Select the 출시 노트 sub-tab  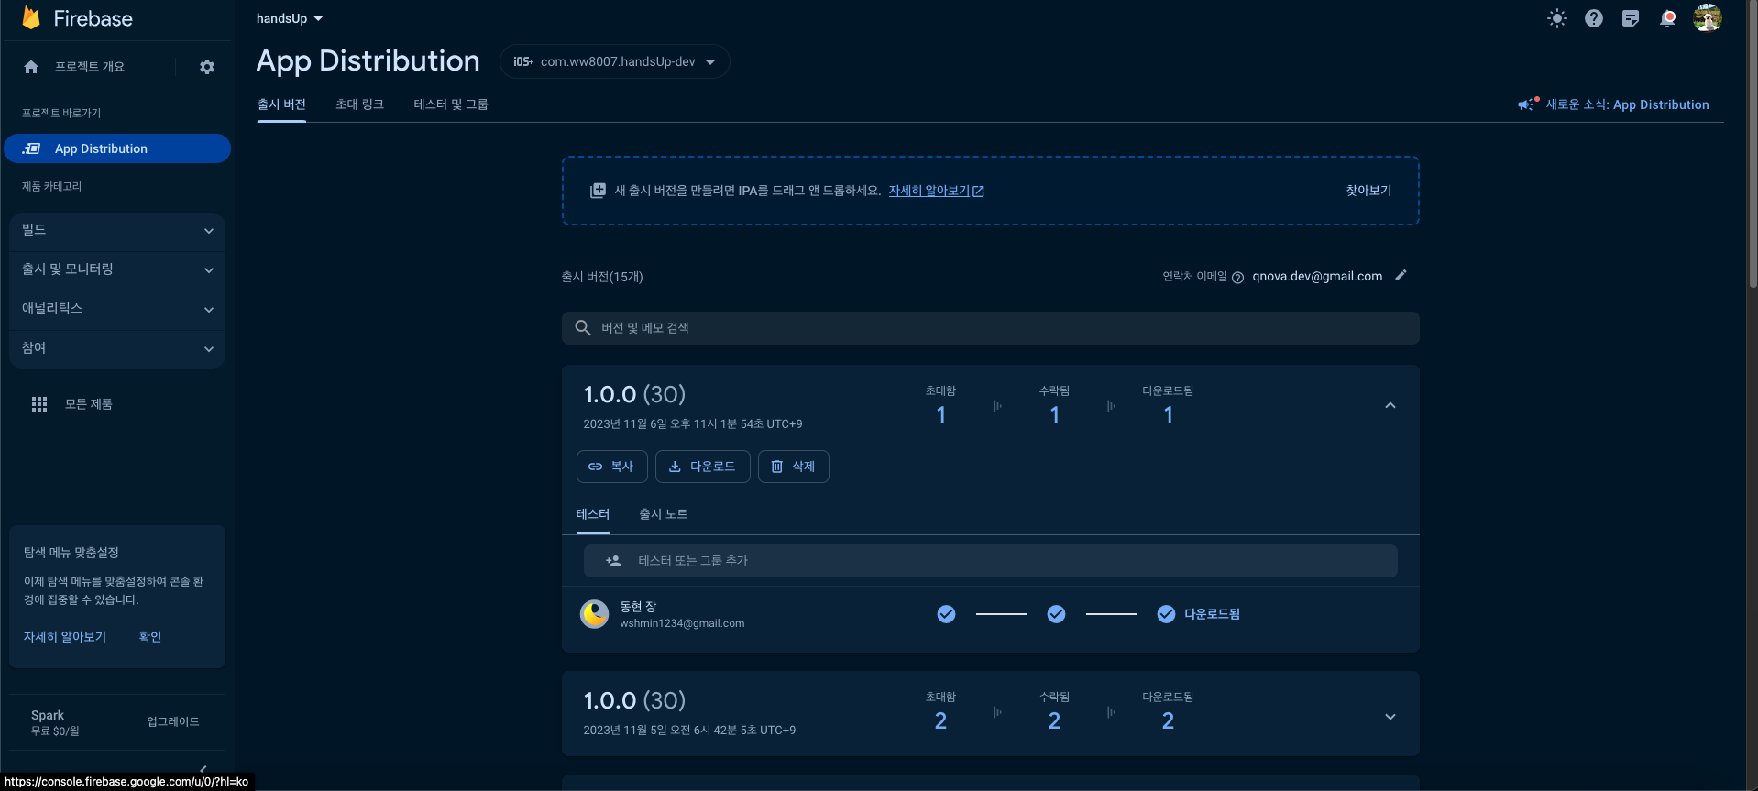(x=664, y=514)
